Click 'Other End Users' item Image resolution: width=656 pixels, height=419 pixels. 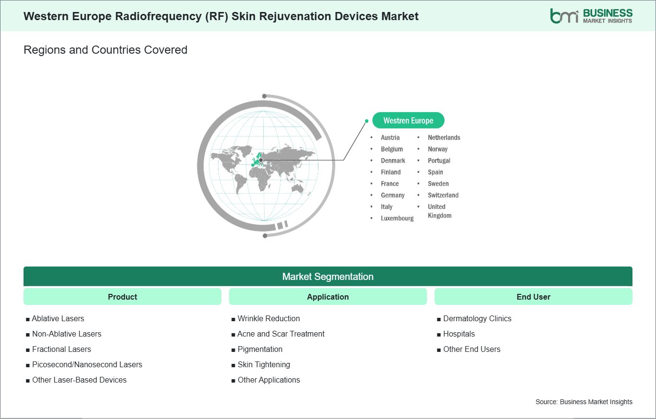[472, 349]
